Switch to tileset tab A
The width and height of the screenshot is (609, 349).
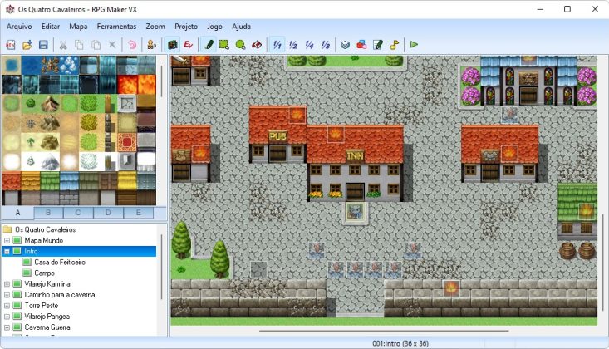tap(18, 213)
